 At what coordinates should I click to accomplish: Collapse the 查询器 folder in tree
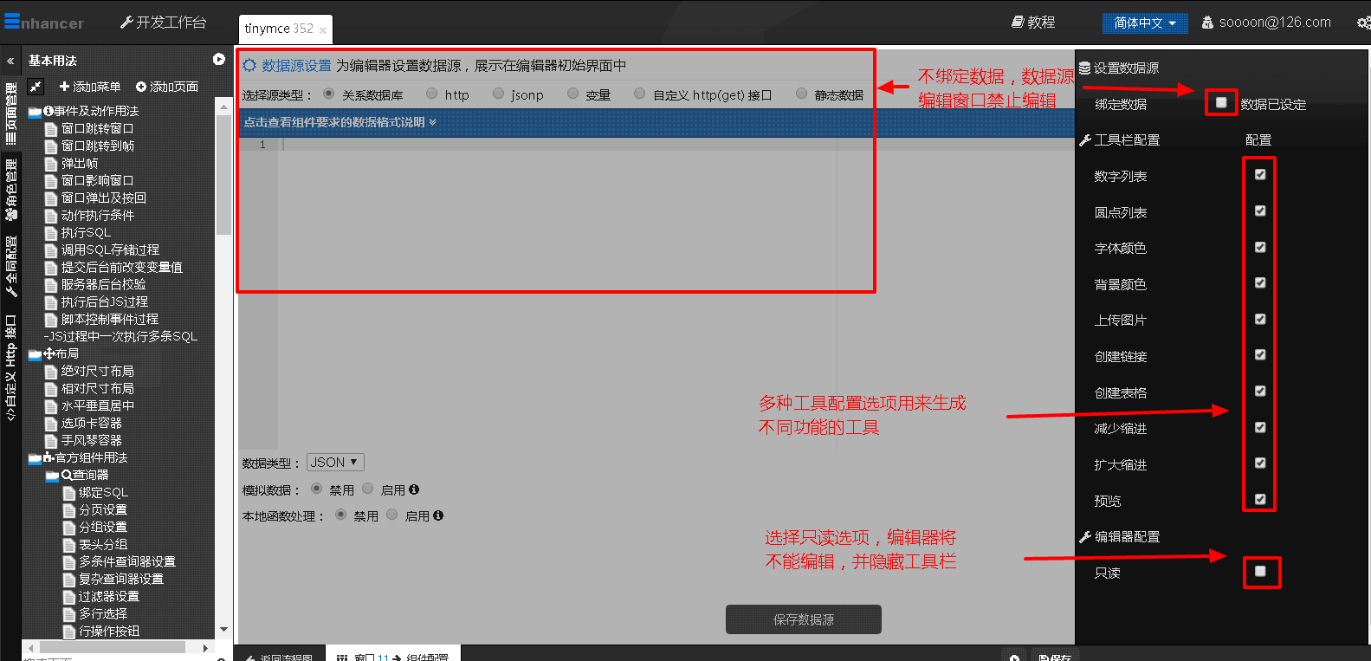52,476
